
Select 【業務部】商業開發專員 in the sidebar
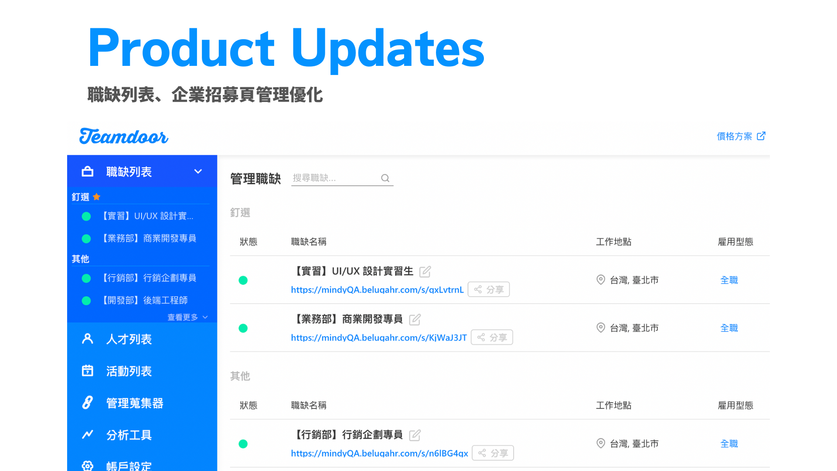click(x=148, y=238)
